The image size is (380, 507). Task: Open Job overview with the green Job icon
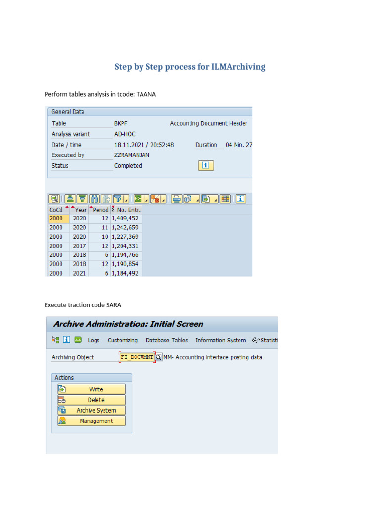(x=78, y=339)
